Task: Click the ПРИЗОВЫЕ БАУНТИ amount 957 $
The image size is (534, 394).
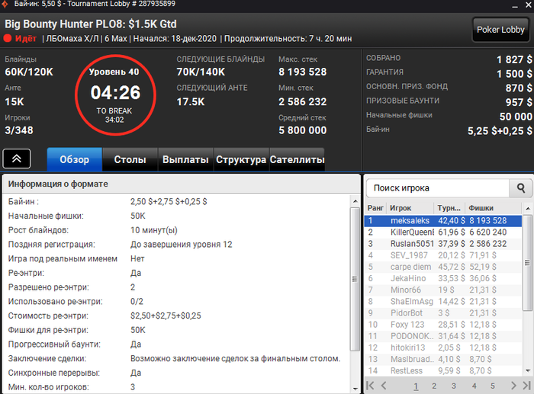Action: (518, 102)
